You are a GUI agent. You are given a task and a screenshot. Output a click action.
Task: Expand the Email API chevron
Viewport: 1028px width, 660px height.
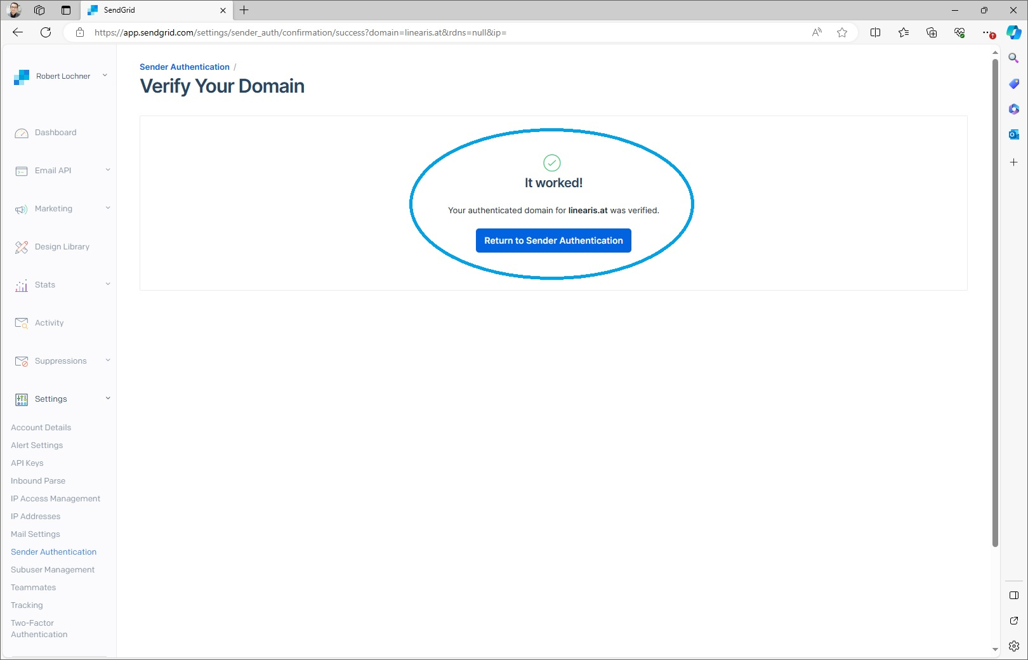click(x=108, y=170)
